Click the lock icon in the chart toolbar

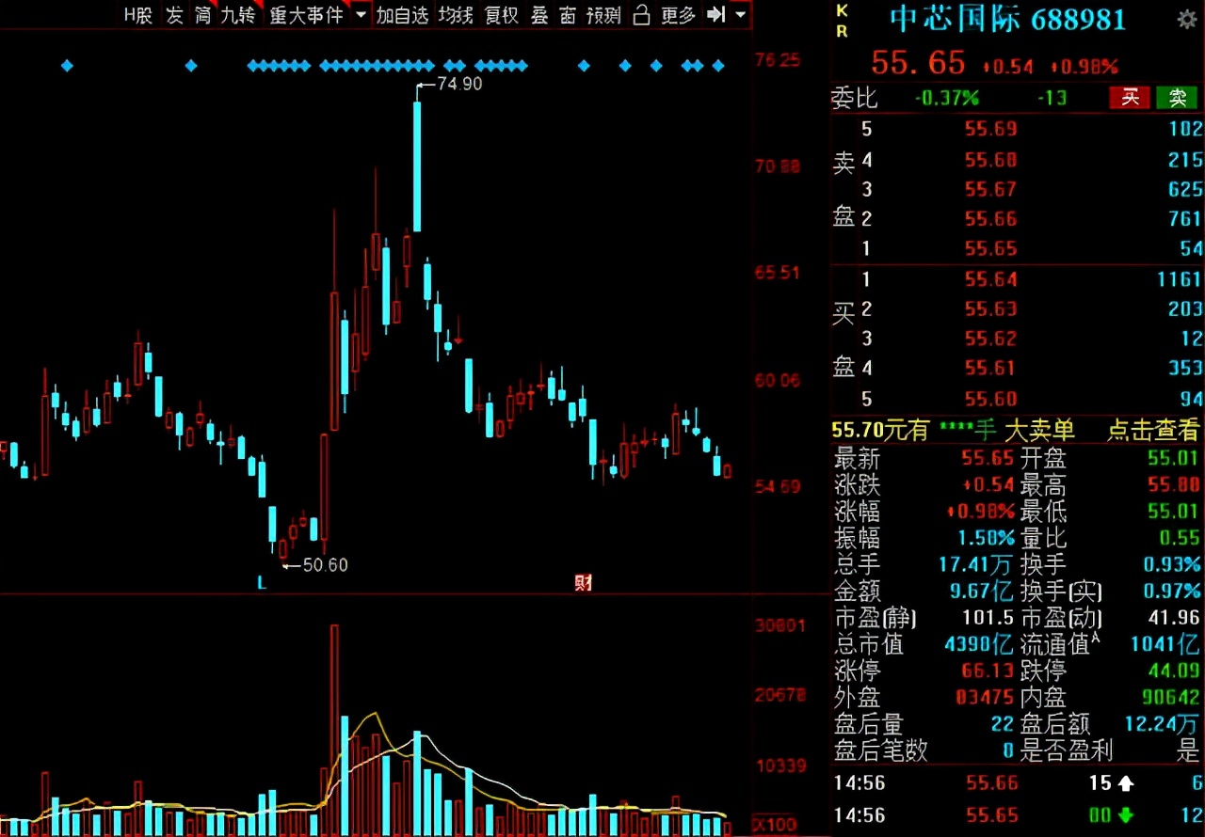(641, 15)
